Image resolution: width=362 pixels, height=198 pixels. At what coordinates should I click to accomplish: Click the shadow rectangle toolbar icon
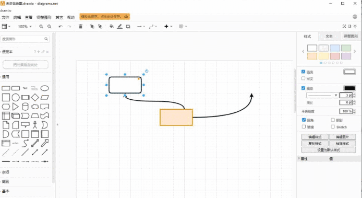[128, 26]
